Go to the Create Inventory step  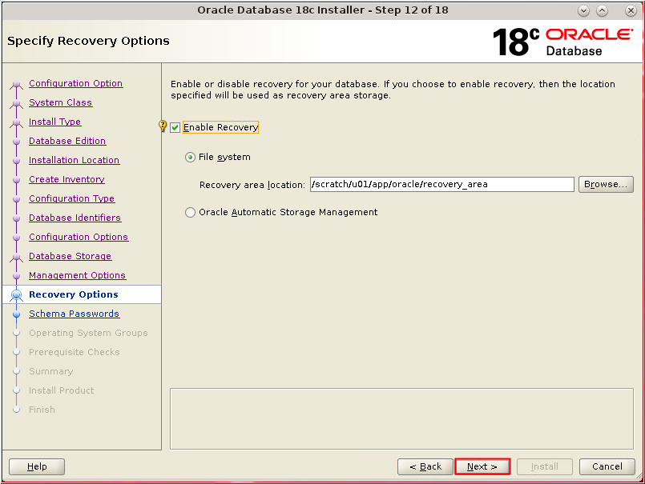[x=67, y=179]
